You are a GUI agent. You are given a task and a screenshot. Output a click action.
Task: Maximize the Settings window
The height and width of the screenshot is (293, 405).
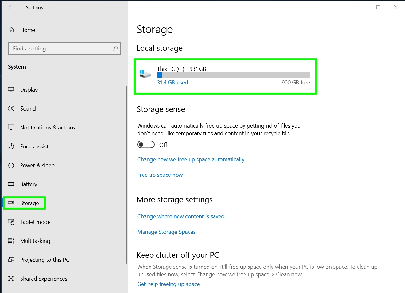click(x=378, y=7)
